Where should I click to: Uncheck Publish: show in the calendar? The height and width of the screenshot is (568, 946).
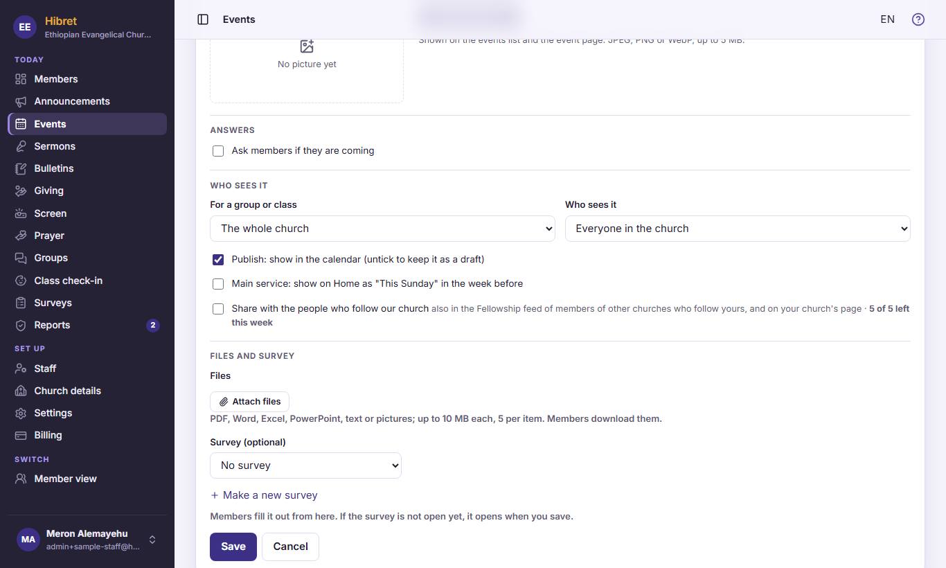coord(218,260)
